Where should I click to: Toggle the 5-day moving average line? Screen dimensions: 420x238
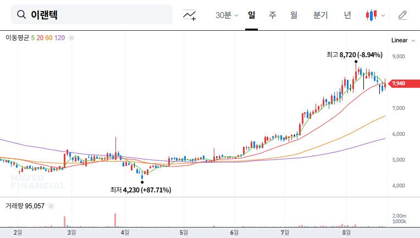point(33,38)
